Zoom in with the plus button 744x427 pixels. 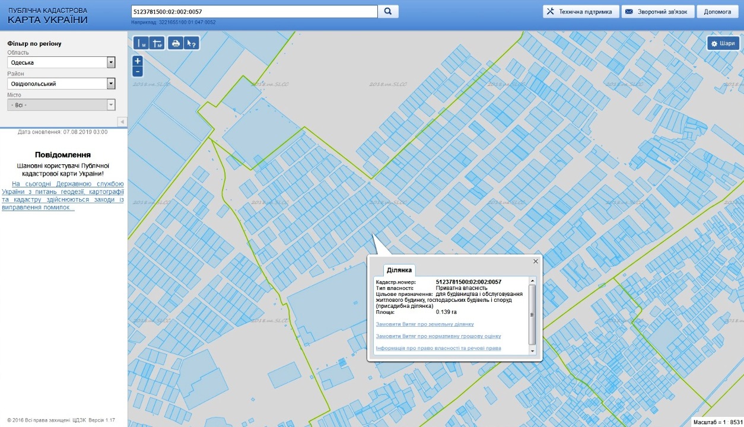[138, 61]
